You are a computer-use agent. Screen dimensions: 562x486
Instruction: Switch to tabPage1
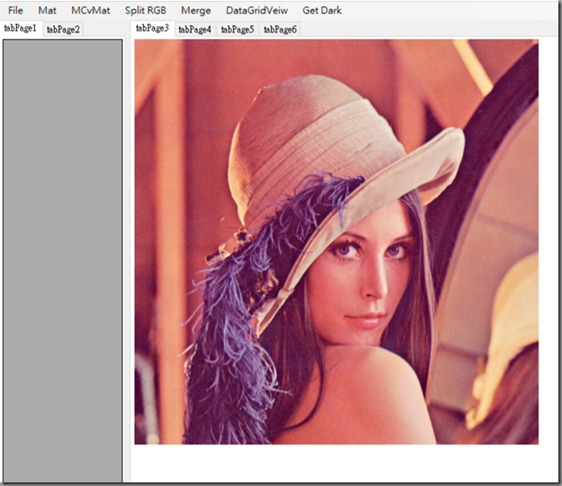tap(21, 29)
